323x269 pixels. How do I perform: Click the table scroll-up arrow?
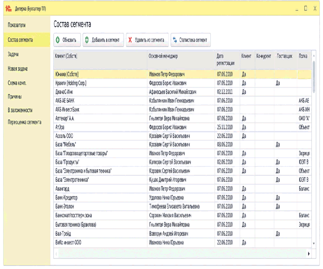[x=314, y=56]
